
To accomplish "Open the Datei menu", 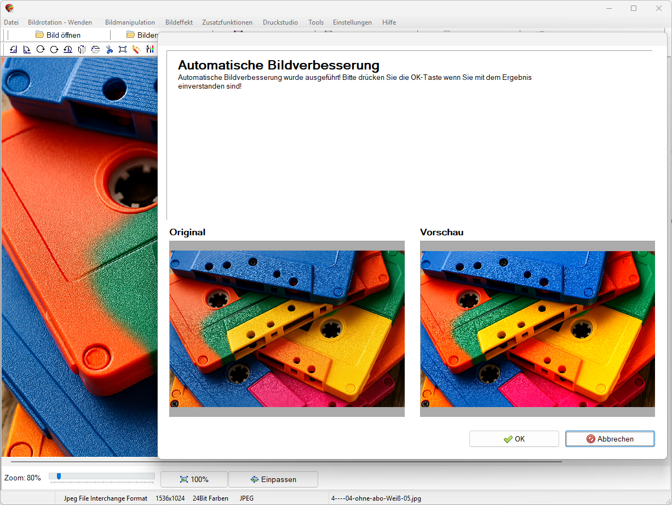I will (11, 22).
